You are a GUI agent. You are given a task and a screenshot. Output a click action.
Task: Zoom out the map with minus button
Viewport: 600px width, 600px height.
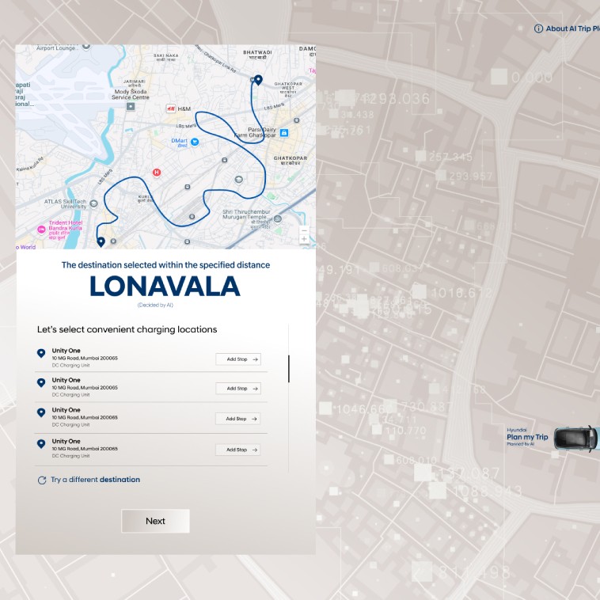[304, 230]
